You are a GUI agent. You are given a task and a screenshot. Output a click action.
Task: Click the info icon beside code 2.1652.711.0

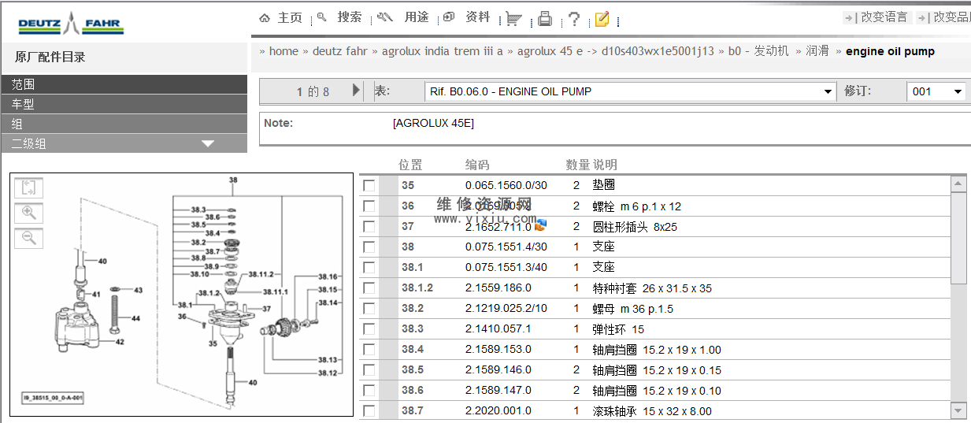tap(540, 226)
